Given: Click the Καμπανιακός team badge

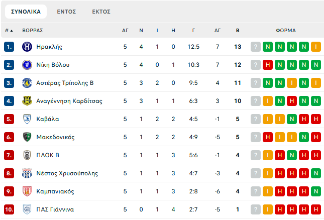Looking at the screenshot, I should [x=27, y=191].
